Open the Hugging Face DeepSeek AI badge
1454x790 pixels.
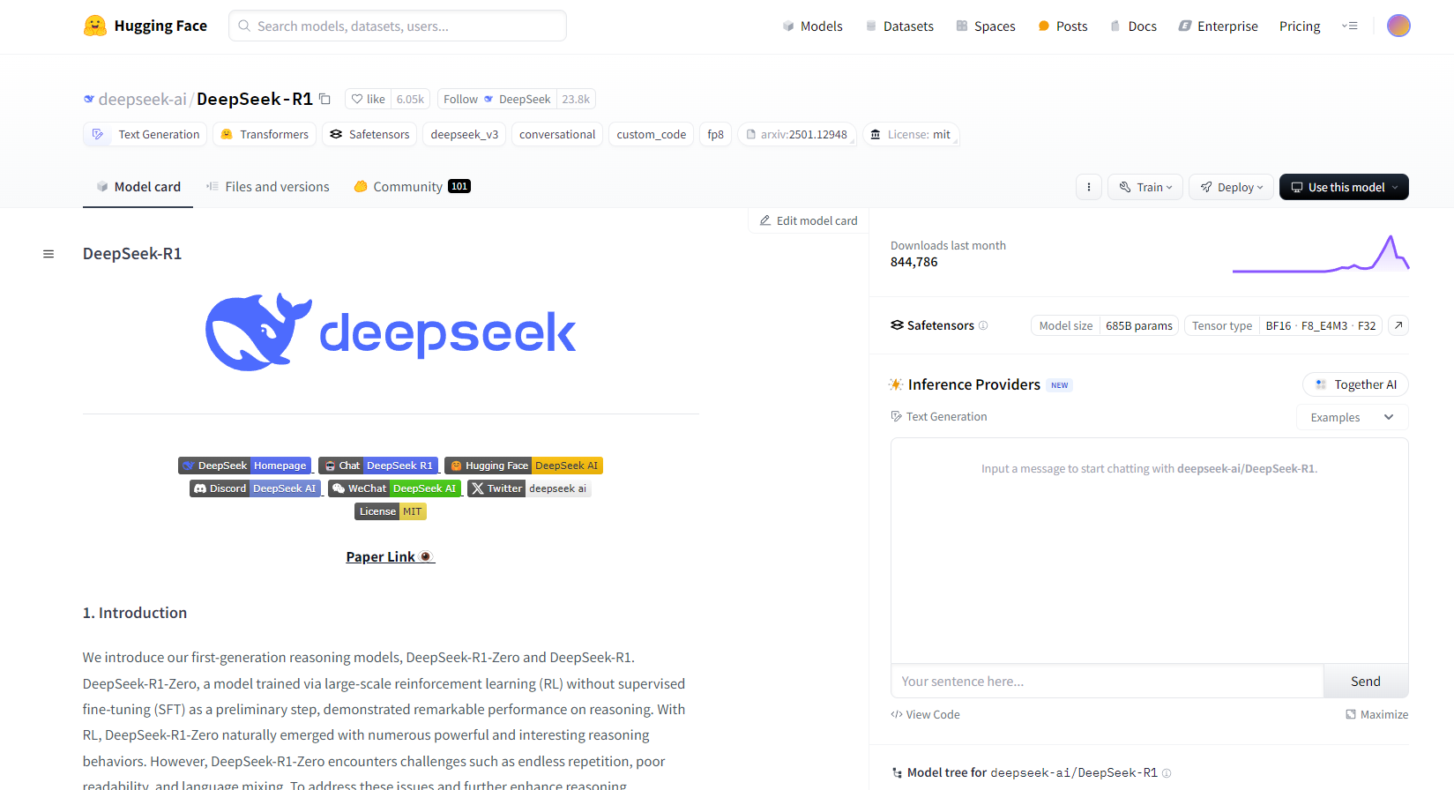(x=524, y=466)
